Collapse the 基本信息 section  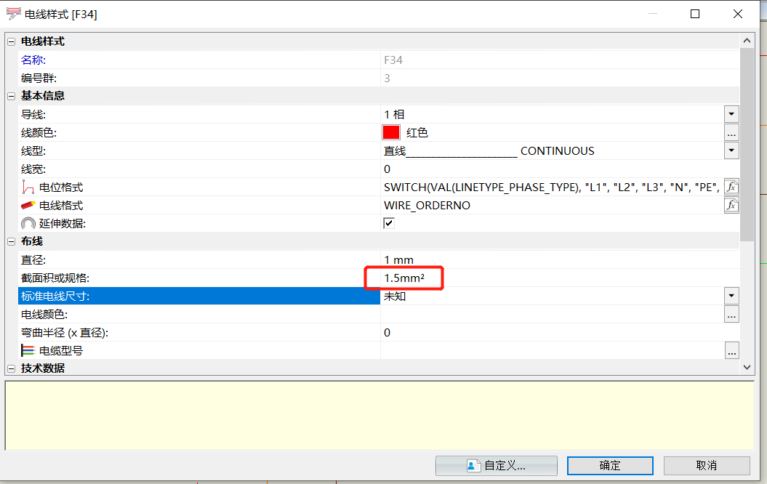(11, 96)
